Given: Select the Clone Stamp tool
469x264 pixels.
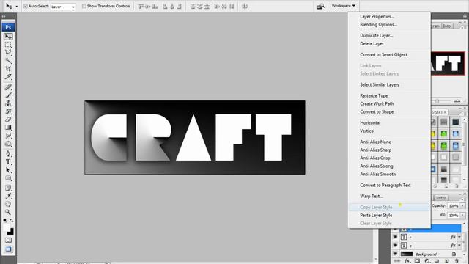Looking at the screenshot, I should 8,103.
